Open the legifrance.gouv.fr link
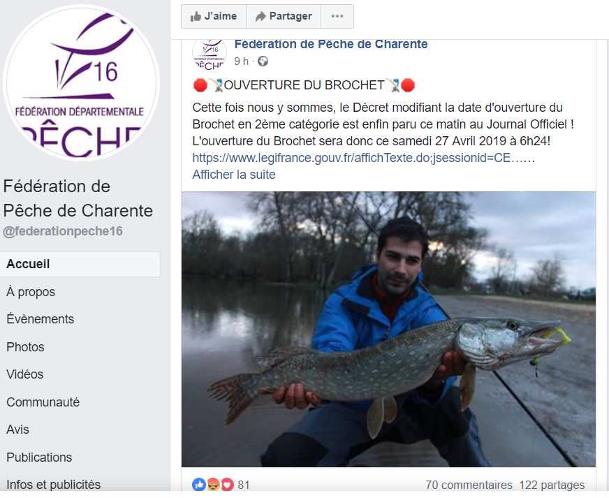 point(364,158)
